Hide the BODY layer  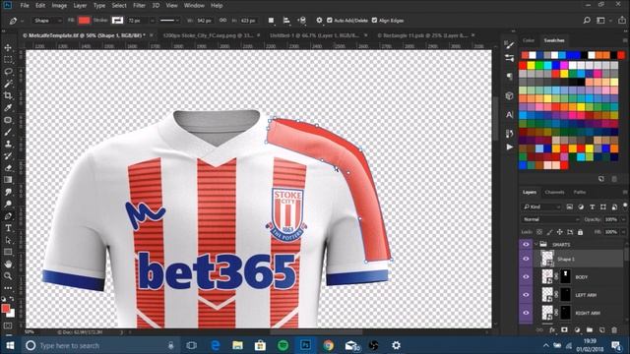pyautogui.click(x=526, y=277)
